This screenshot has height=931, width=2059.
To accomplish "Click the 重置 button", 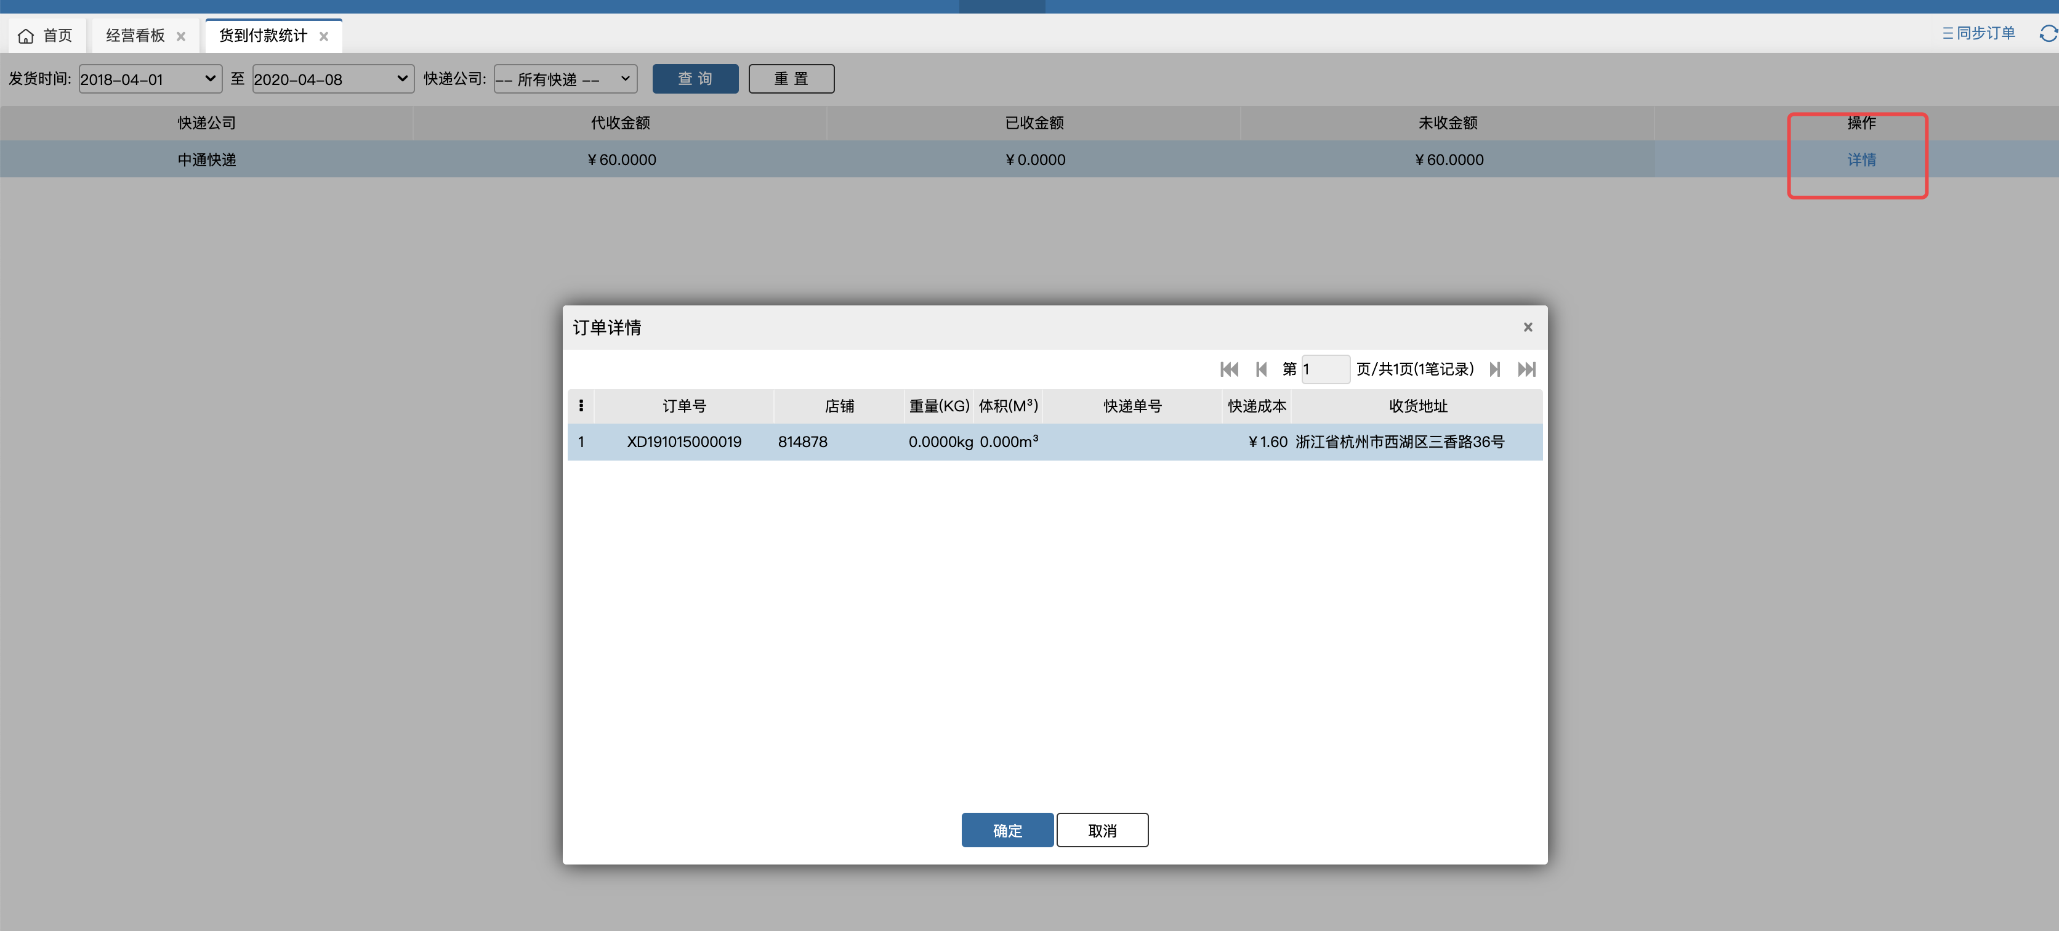I will click(791, 79).
